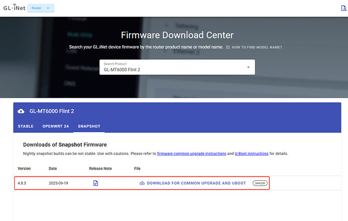Switch to the OPENWRT 24 tab

click(x=55, y=125)
